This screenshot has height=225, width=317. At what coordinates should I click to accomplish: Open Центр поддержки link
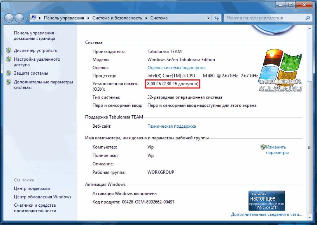click(32, 188)
